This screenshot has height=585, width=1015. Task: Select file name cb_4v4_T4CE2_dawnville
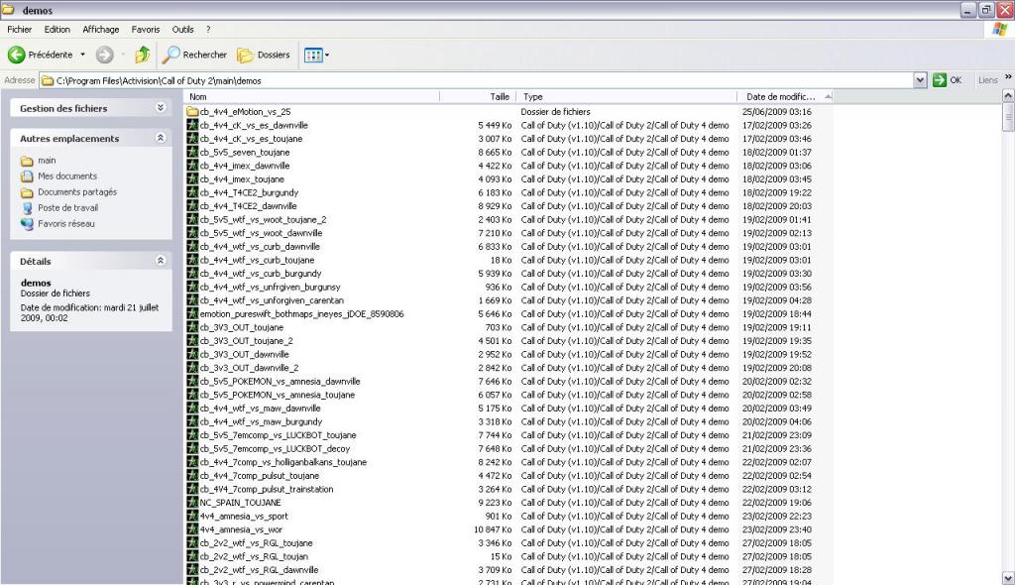pos(249,206)
